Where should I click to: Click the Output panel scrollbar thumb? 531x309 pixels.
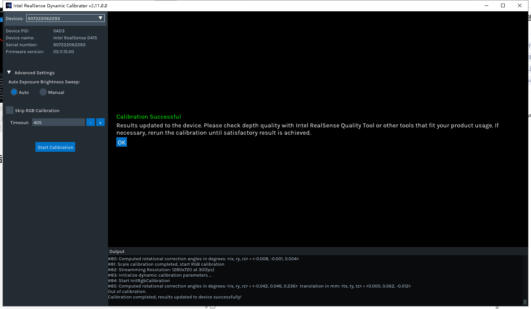[525, 302]
